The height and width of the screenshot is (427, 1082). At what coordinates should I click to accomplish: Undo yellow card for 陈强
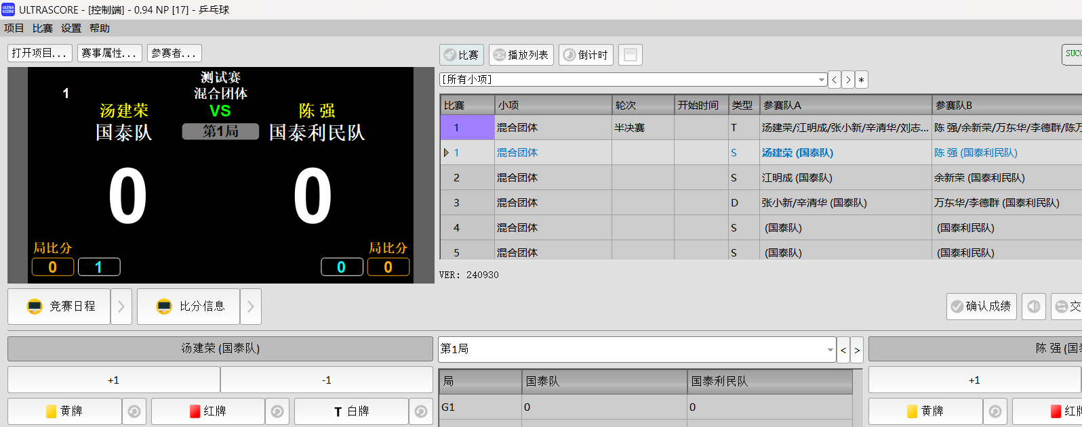pyautogui.click(x=995, y=411)
